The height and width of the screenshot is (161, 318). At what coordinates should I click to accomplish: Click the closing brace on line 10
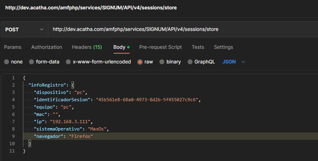29,144
